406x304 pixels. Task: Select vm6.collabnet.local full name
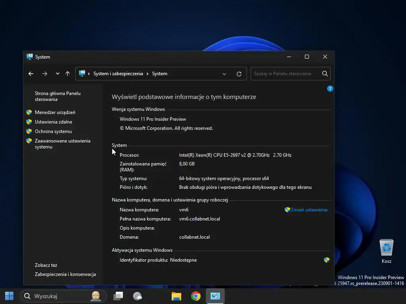tap(199, 219)
